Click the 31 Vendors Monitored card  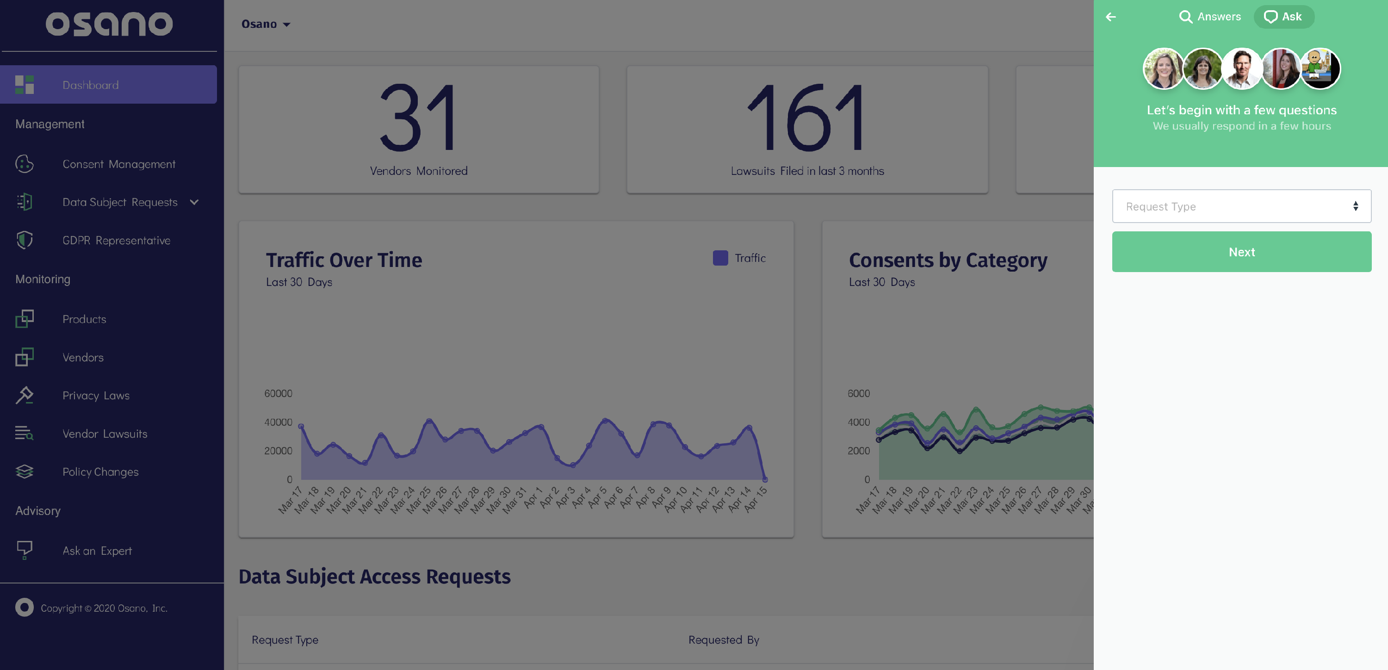click(418, 130)
